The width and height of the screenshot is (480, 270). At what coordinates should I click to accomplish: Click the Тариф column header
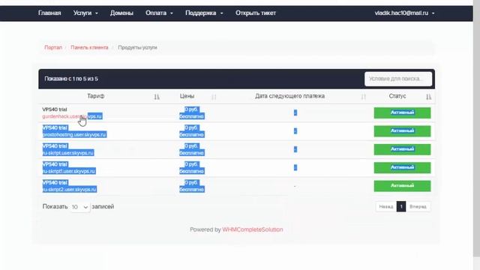95,96
